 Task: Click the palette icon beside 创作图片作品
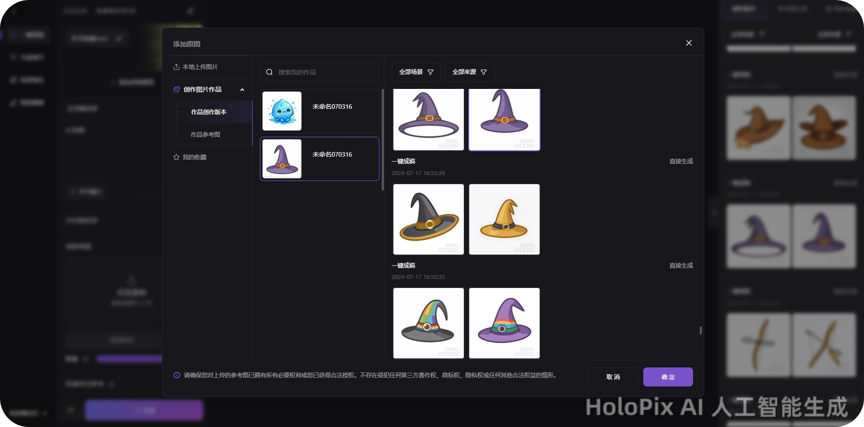[176, 89]
